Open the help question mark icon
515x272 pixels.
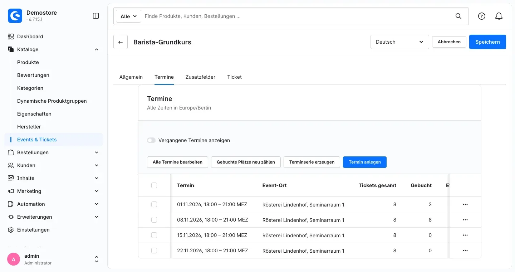pyautogui.click(x=482, y=16)
